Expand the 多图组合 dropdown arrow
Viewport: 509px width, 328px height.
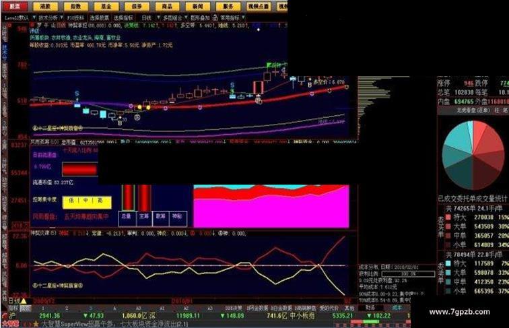click(x=186, y=18)
